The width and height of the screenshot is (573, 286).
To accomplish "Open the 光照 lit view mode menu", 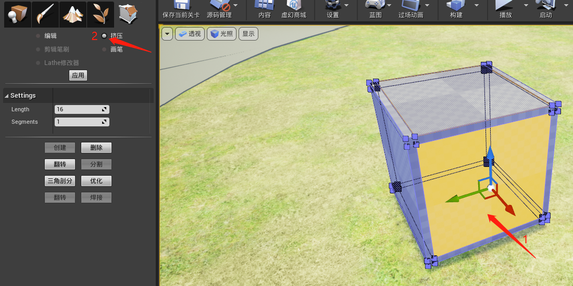I will click(221, 34).
